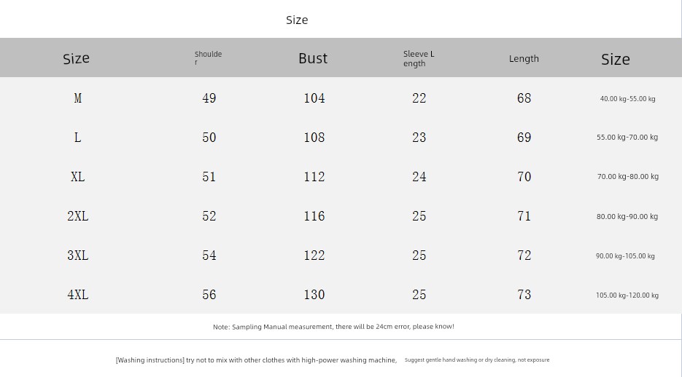Click the manual measurement error note

(333, 327)
